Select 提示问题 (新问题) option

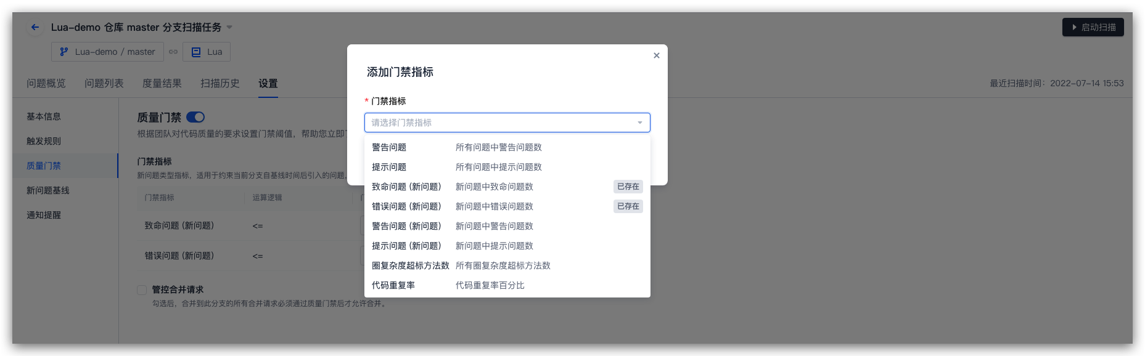click(507, 246)
